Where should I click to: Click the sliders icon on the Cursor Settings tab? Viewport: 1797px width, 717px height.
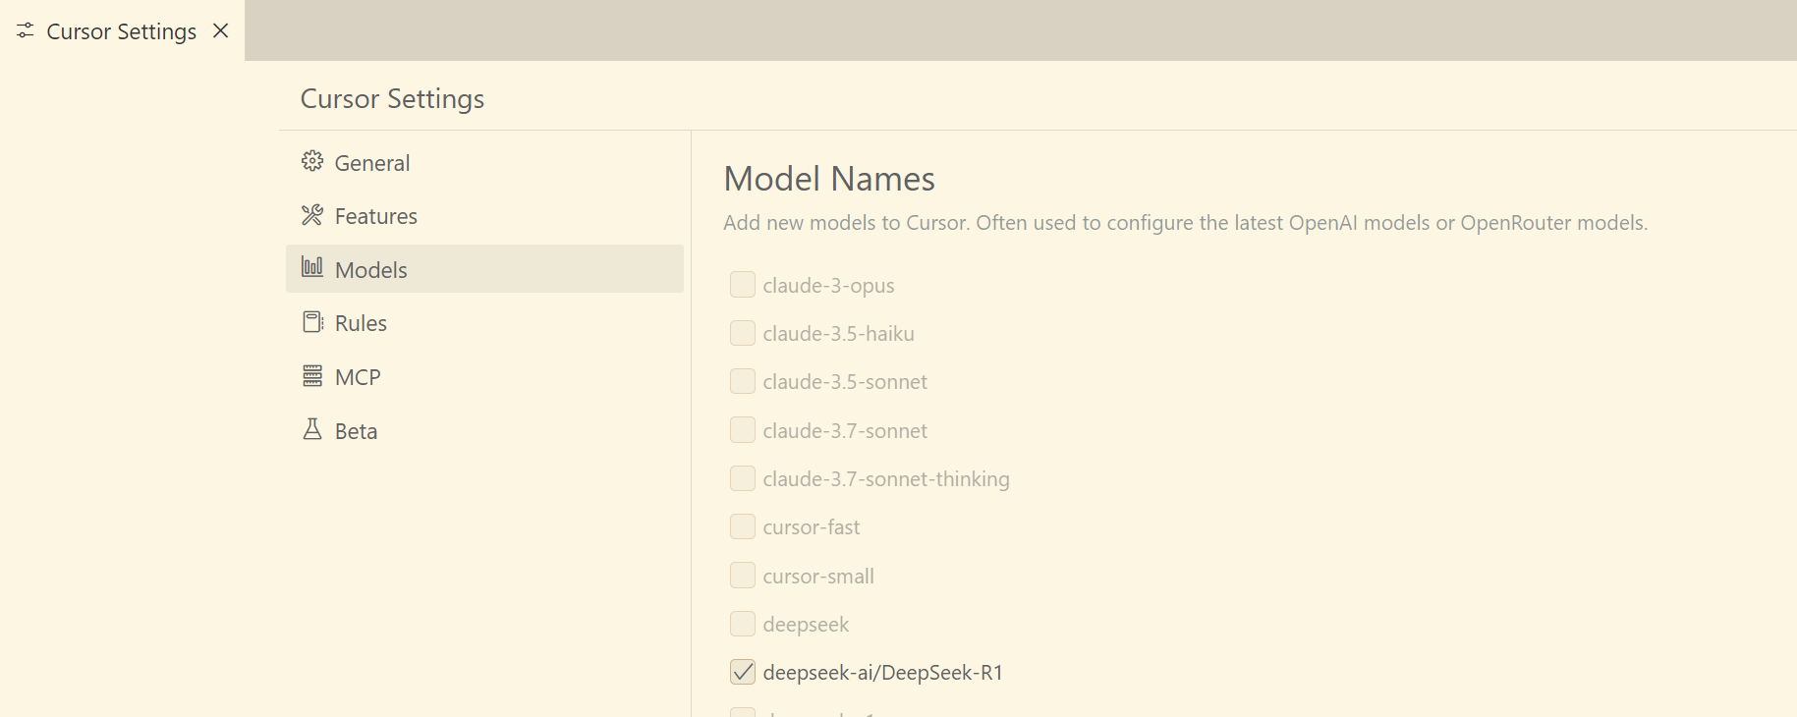(x=26, y=31)
